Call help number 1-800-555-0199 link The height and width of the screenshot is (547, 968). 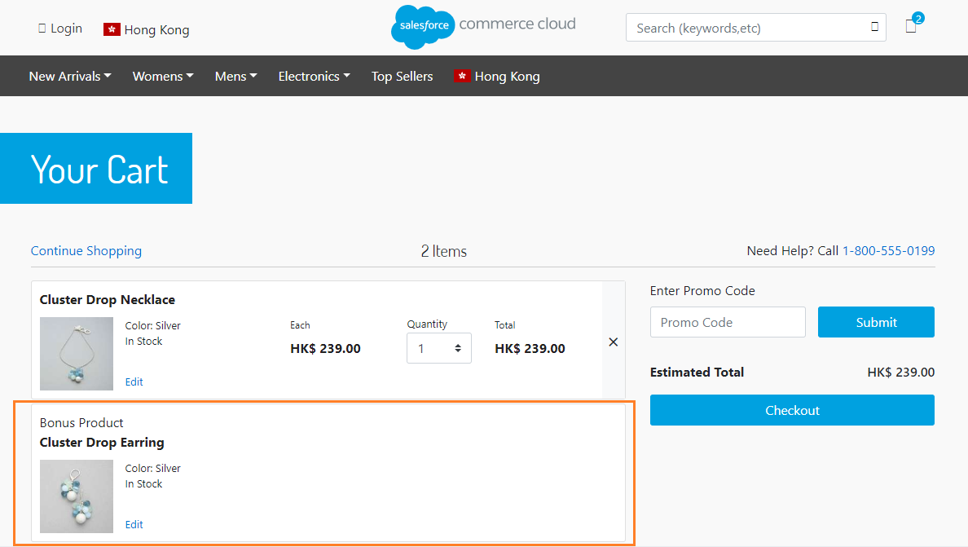(888, 251)
